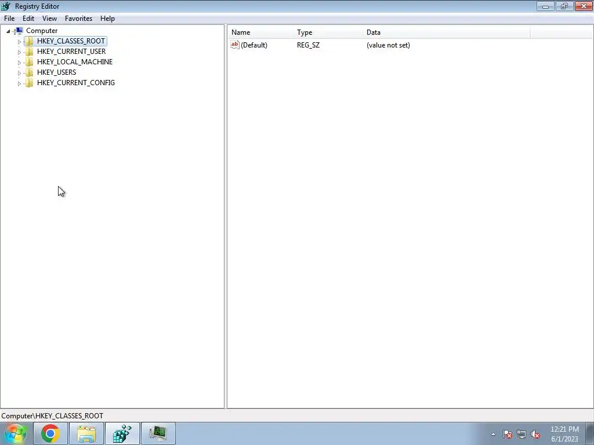Launch Google Chrome from the taskbar

(x=50, y=433)
